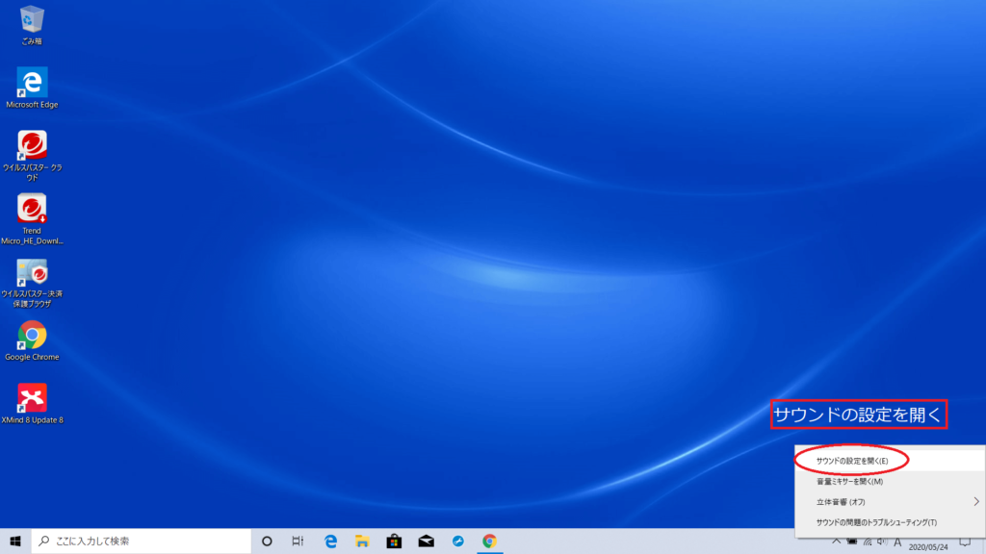Select 立体音響 (オフ) menu entry

890,502
